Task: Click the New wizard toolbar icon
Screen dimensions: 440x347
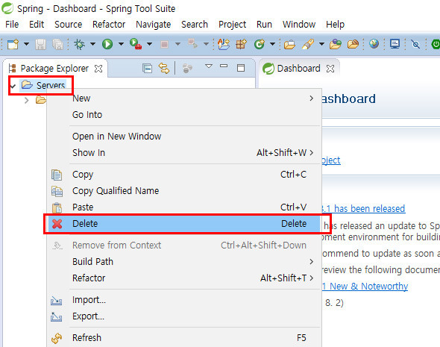Action: click(x=13, y=44)
